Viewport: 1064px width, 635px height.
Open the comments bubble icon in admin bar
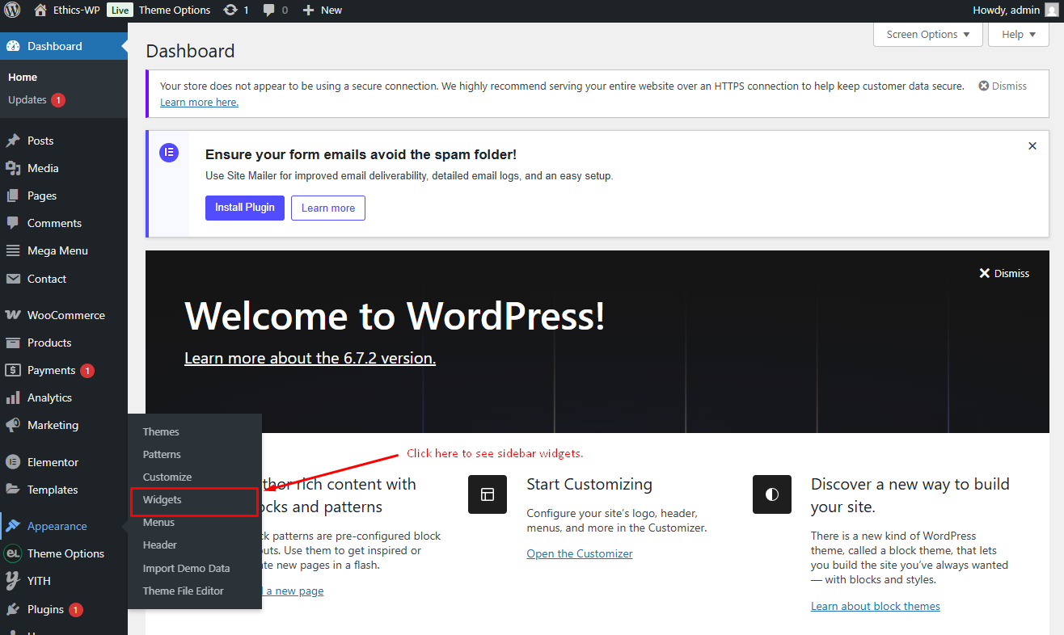269,11
